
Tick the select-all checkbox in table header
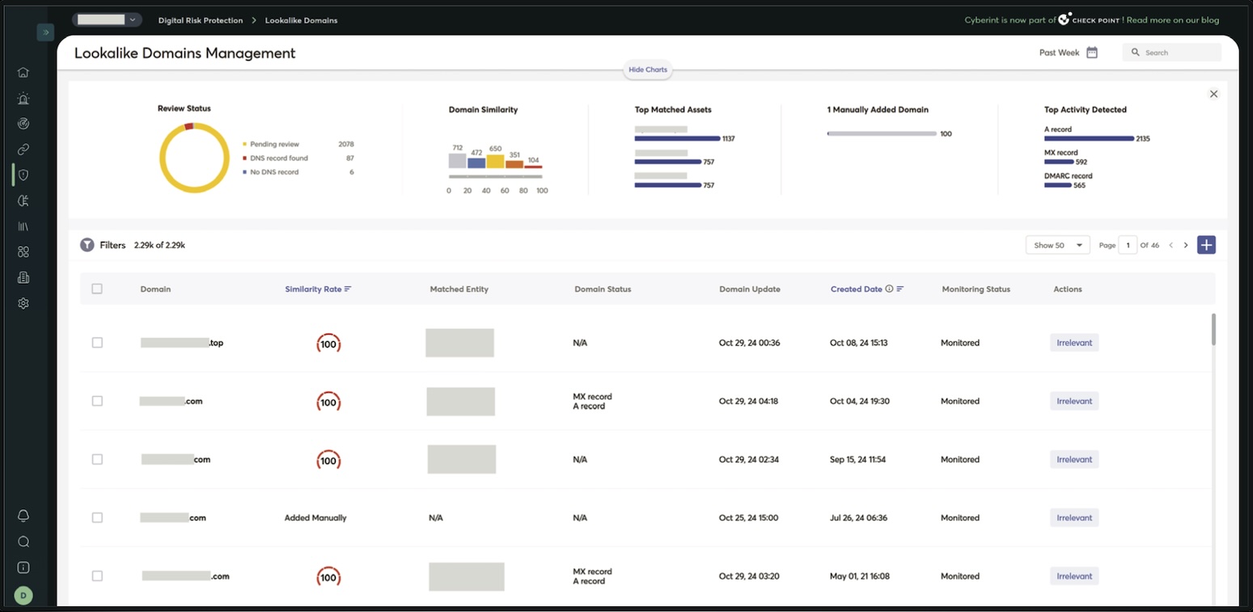[97, 289]
